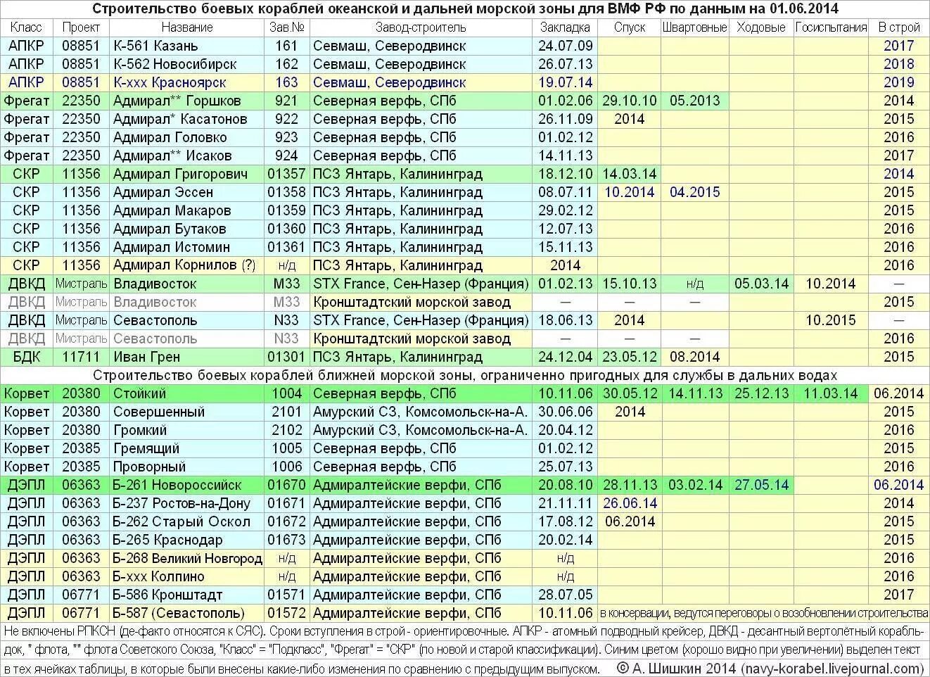The width and height of the screenshot is (930, 677).
Task: Select the 'Адмирал** Исаков' cell
Action: (x=187, y=156)
